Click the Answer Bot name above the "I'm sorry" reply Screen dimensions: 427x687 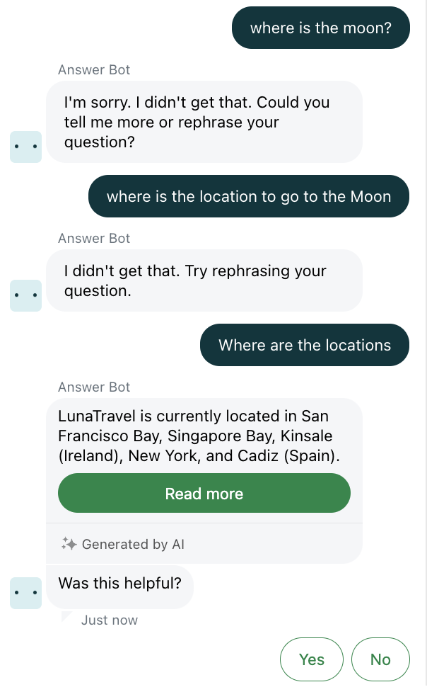pyautogui.click(x=94, y=69)
